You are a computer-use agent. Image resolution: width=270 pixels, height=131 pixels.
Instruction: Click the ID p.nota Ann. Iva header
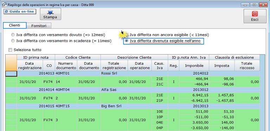point(188,57)
